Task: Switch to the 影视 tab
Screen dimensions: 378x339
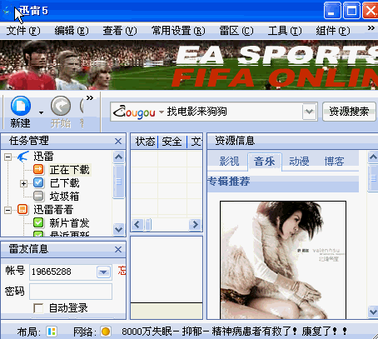Action: point(229,161)
